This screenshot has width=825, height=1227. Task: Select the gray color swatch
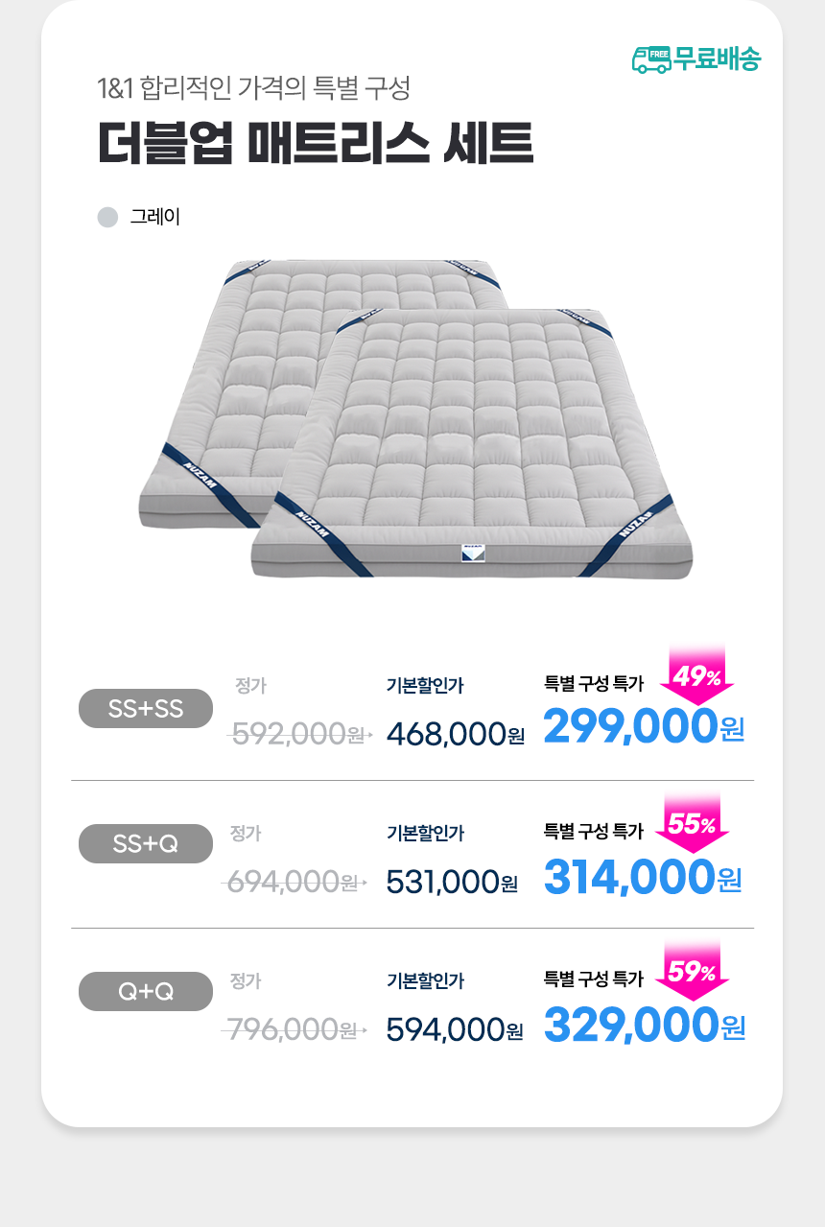point(107,217)
